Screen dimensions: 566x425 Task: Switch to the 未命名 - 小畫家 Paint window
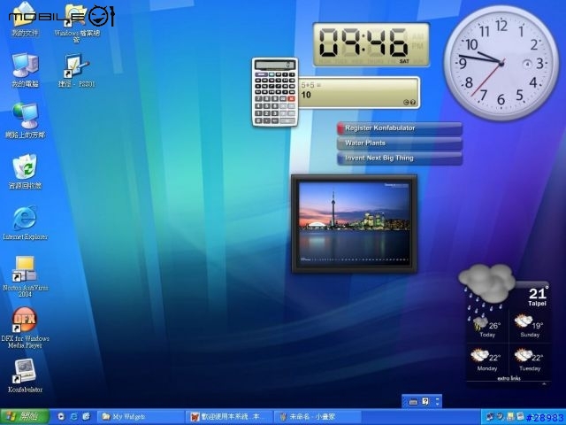click(x=317, y=417)
